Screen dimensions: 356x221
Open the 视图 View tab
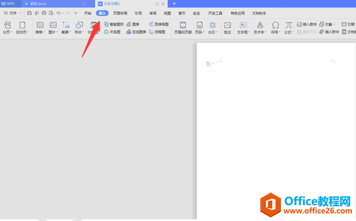coord(167,13)
